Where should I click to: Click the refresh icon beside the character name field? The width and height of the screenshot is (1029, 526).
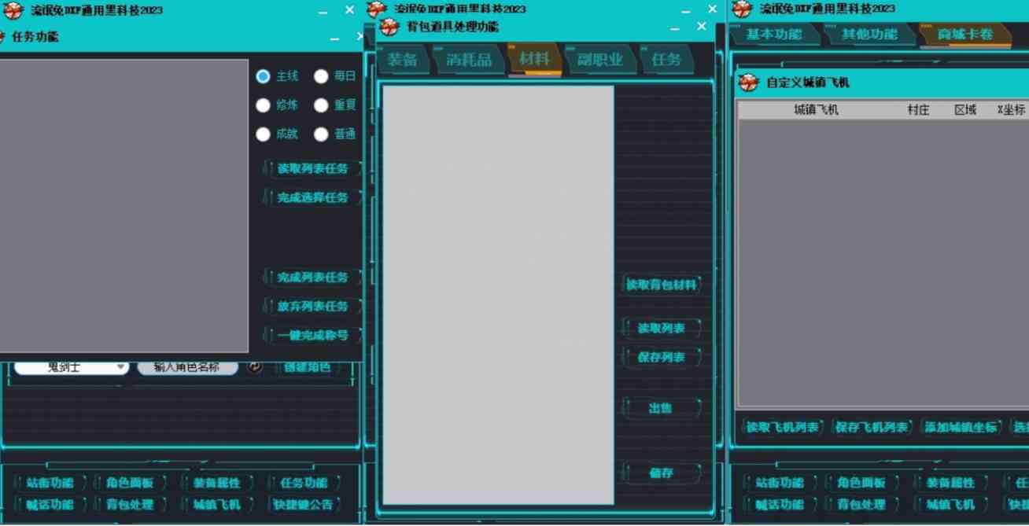click(x=255, y=367)
